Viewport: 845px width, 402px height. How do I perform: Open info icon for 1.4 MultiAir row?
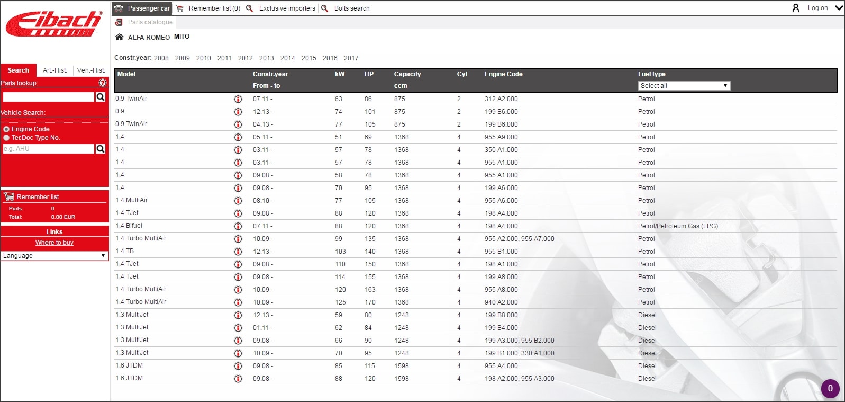(238, 201)
